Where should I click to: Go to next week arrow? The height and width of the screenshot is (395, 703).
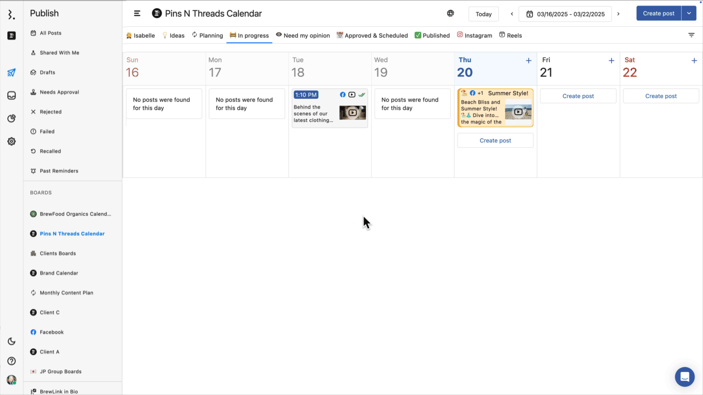point(618,14)
